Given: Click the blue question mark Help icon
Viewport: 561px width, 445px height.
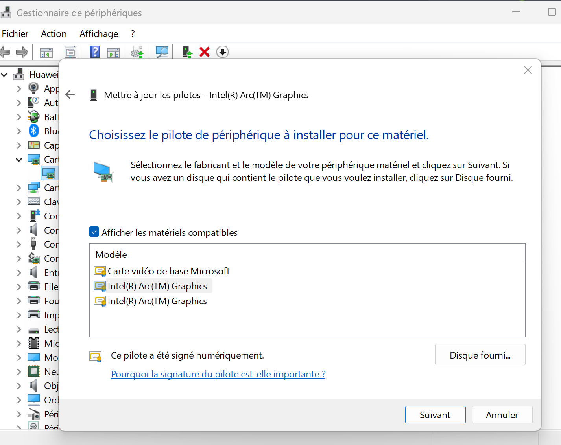Looking at the screenshot, I should click(95, 52).
